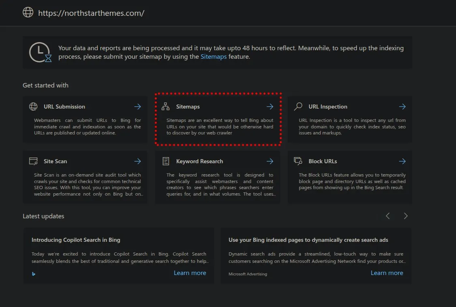Viewport: 456px width, 307px height.
Task: Show next latest updates with right chevron
Action: pyautogui.click(x=406, y=216)
